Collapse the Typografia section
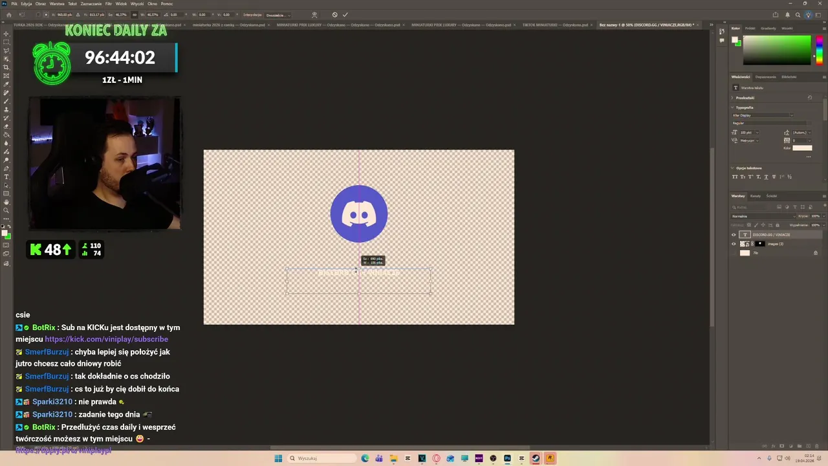 732,107
